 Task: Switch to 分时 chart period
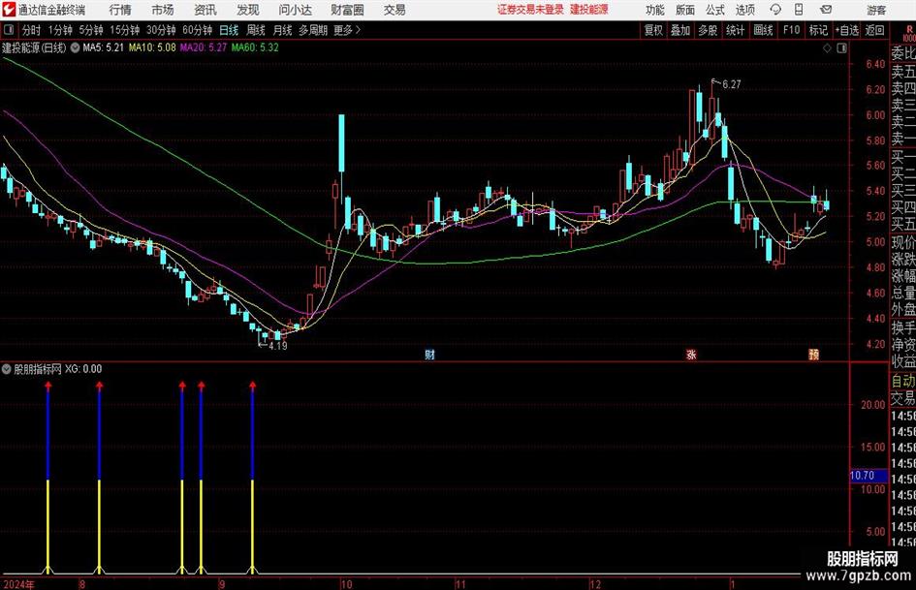click(x=32, y=30)
